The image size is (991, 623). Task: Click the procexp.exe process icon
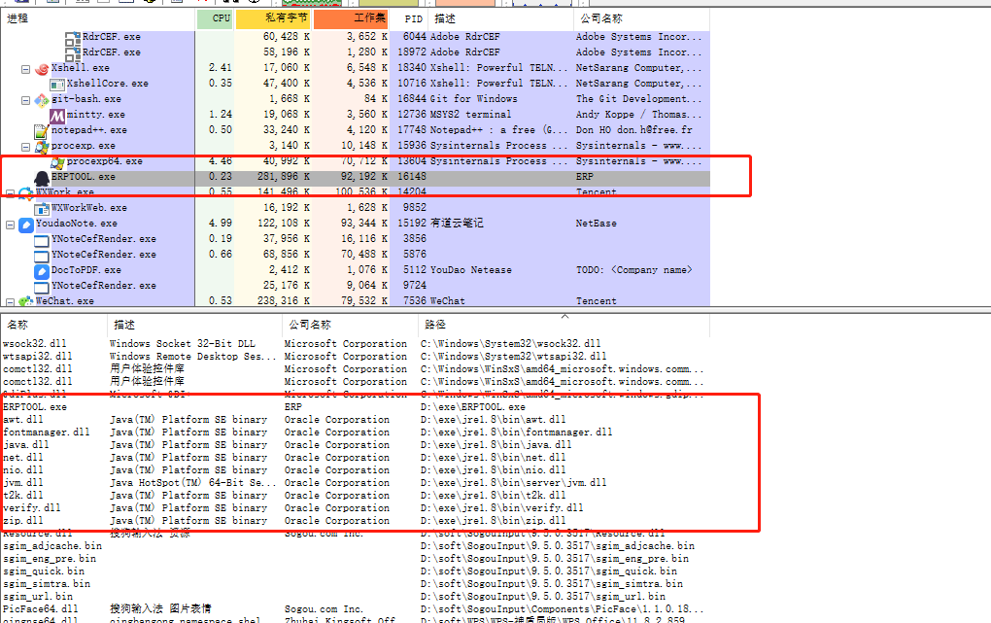click(x=42, y=146)
